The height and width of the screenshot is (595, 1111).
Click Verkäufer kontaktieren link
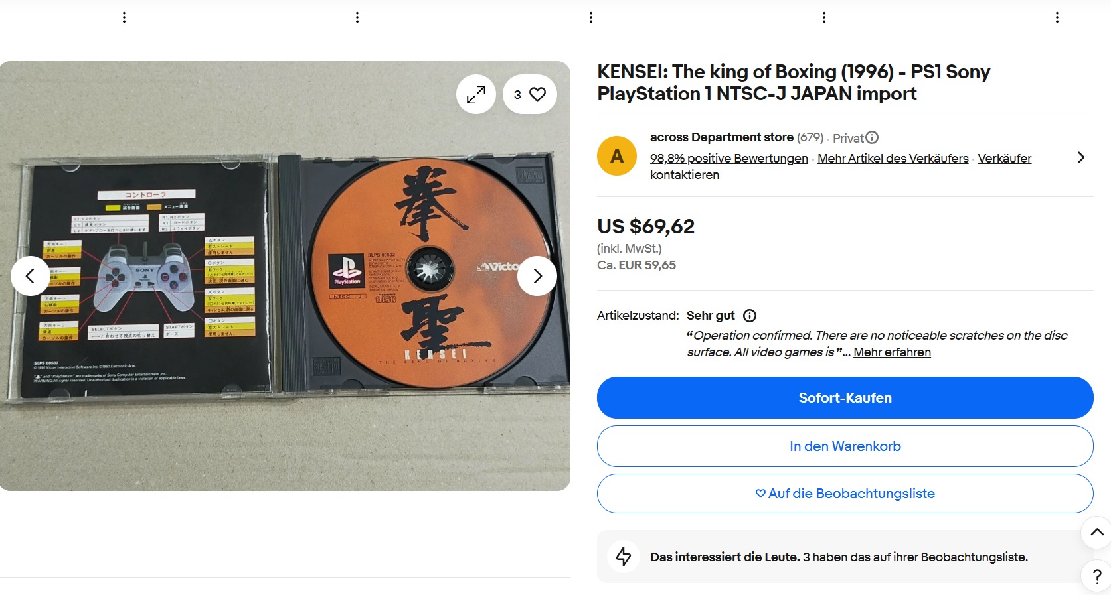click(1004, 159)
